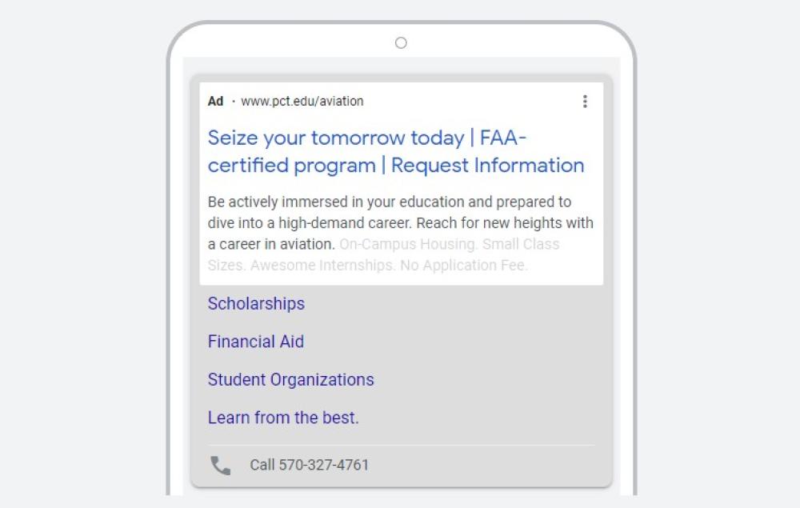
Task: Click the faded 'Awesome Internships' text
Action: point(322,266)
